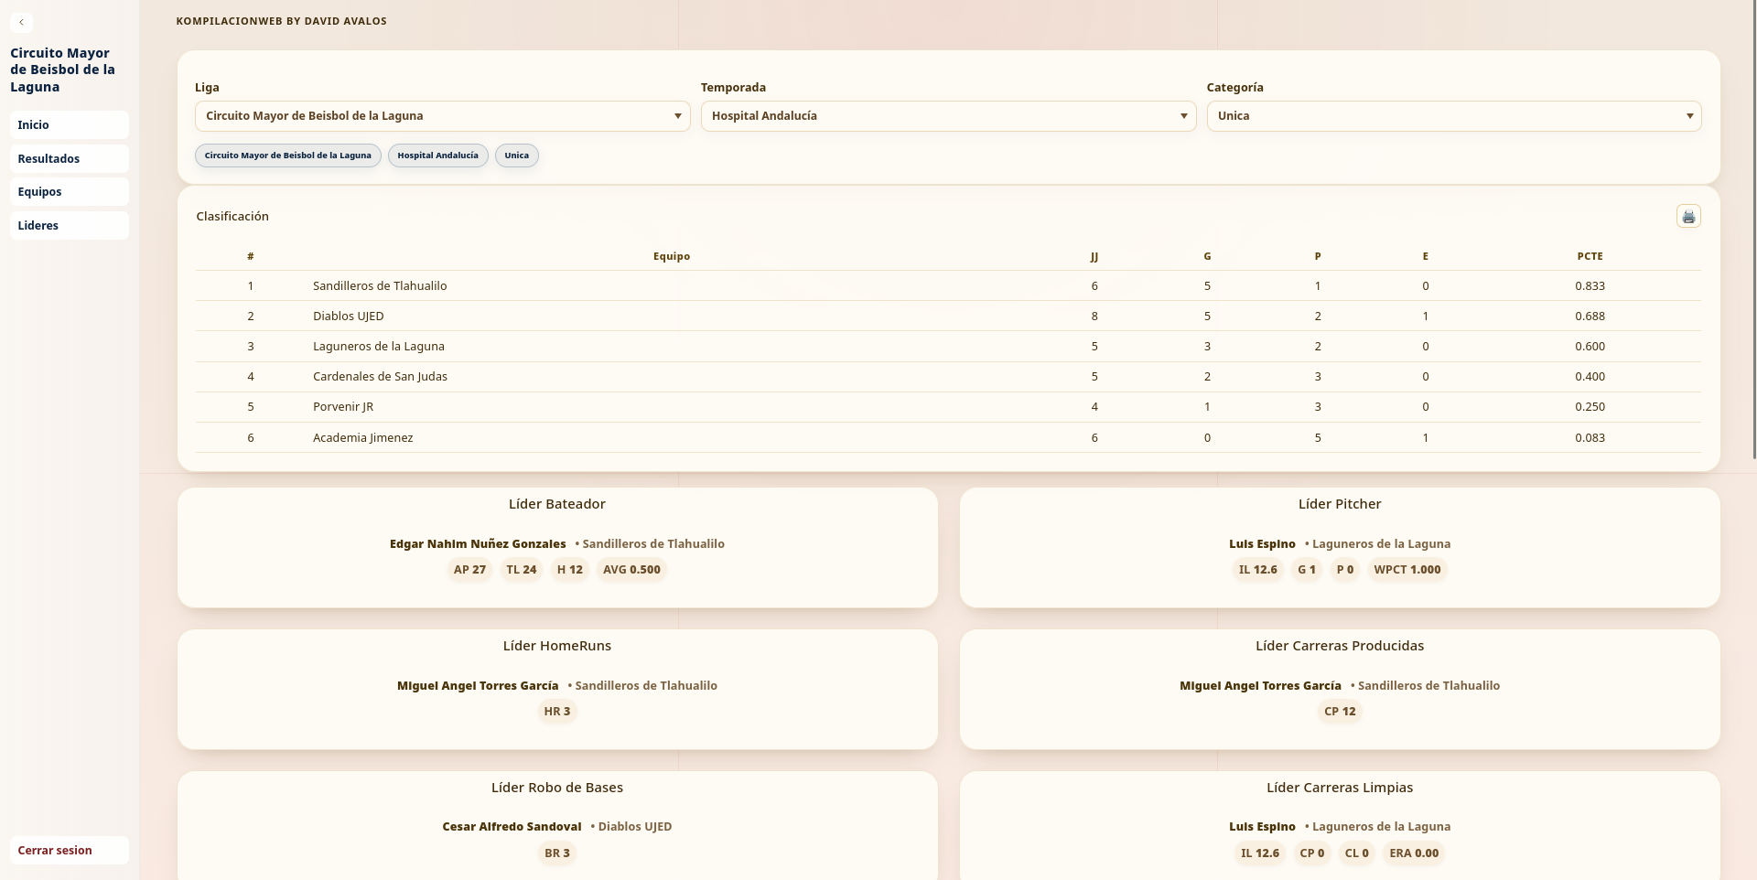Click the CP 12 stat badge
This screenshot has width=1757, height=880.
click(1340, 711)
